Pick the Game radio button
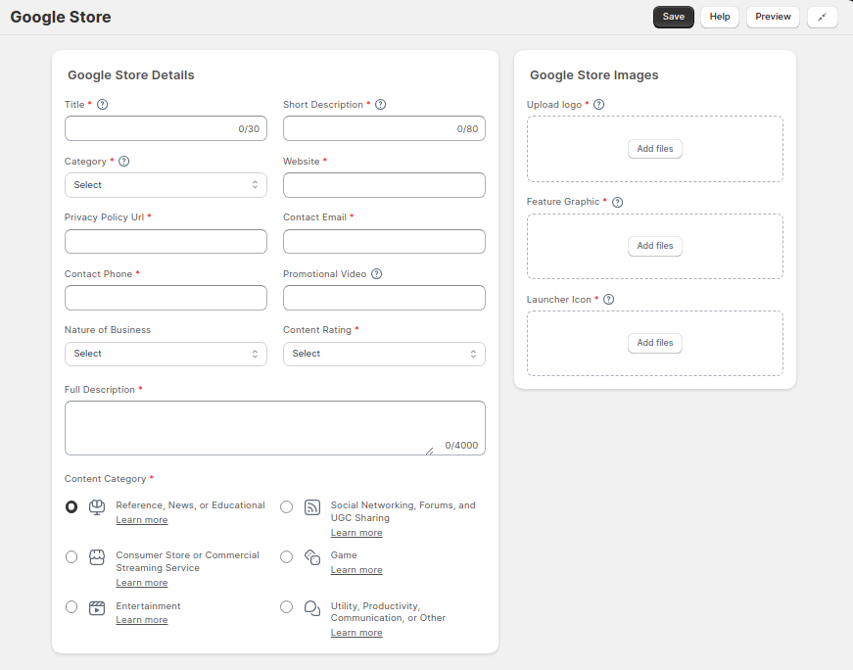 (x=286, y=556)
